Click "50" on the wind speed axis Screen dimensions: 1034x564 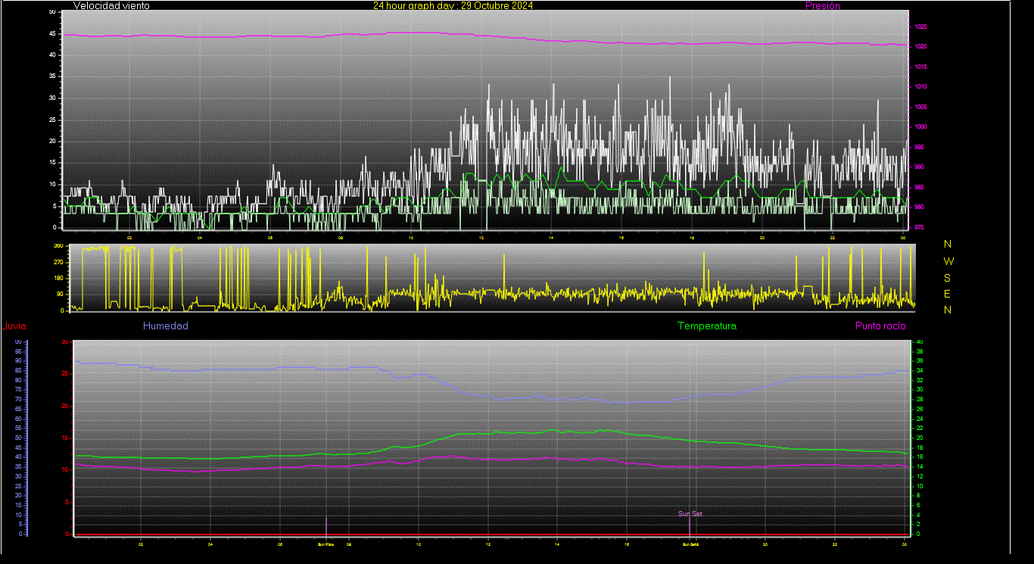[x=51, y=12]
